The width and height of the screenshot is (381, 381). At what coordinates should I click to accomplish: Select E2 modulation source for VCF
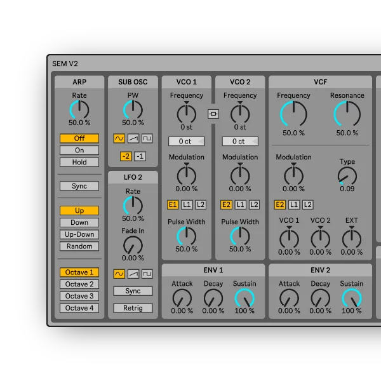(279, 204)
